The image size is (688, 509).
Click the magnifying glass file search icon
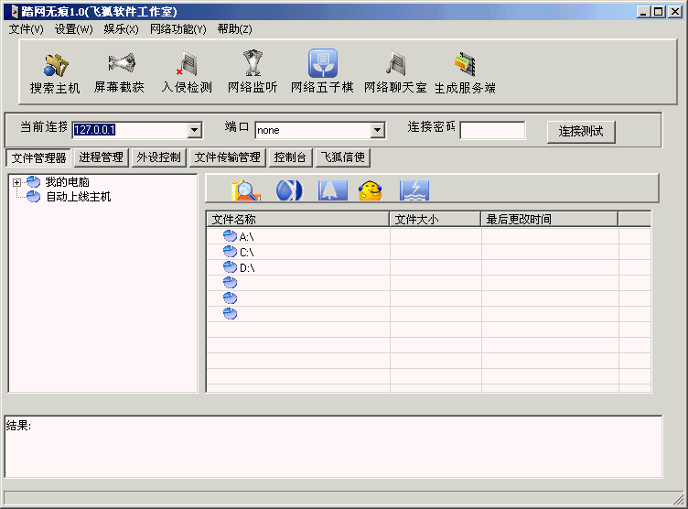[246, 190]
